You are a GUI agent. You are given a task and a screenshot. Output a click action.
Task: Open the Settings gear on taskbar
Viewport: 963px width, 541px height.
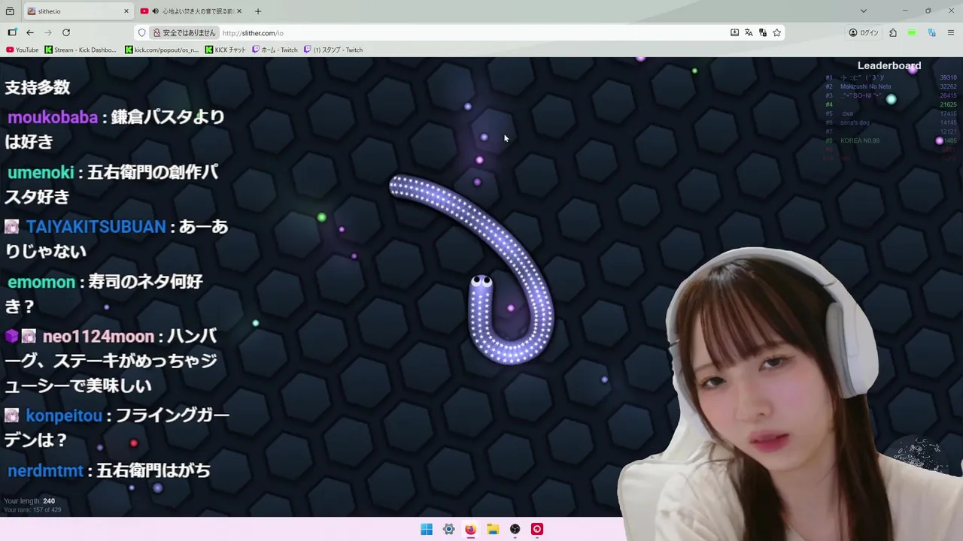pos(448,529)
